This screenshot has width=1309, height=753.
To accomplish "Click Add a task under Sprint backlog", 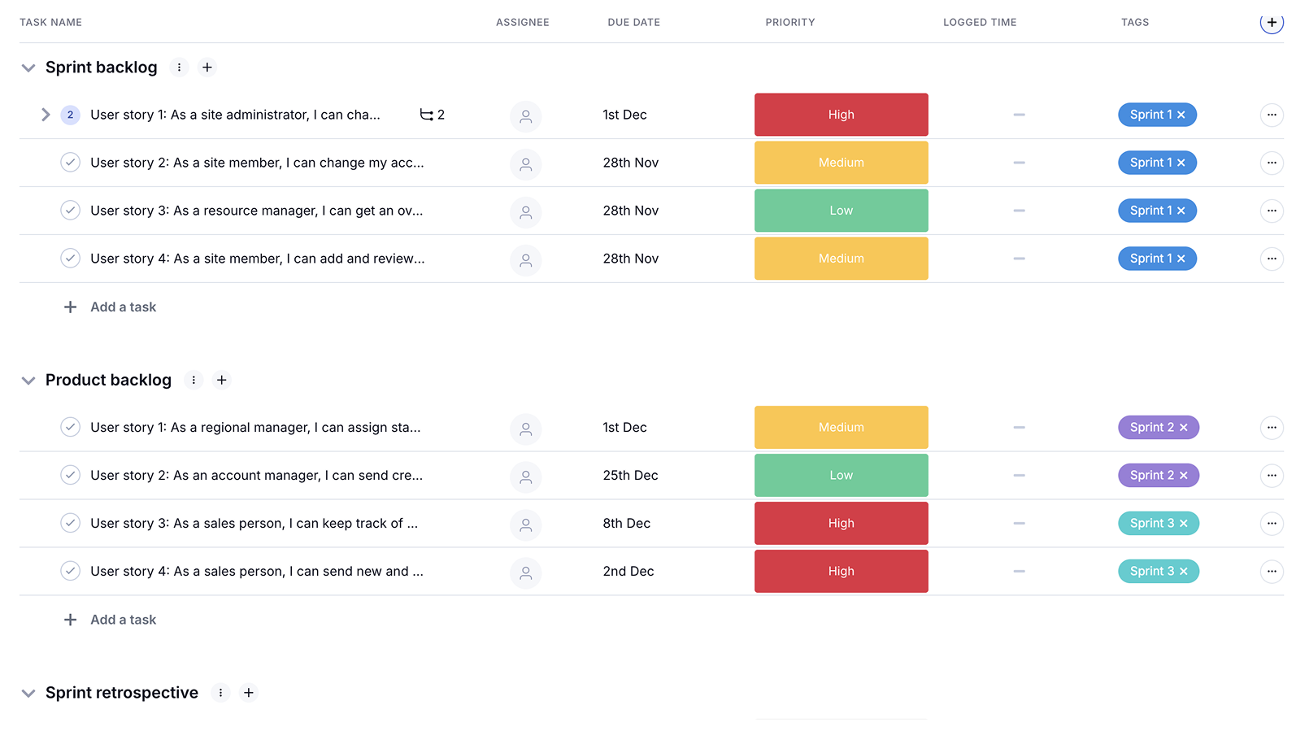I will click(123, 307).
